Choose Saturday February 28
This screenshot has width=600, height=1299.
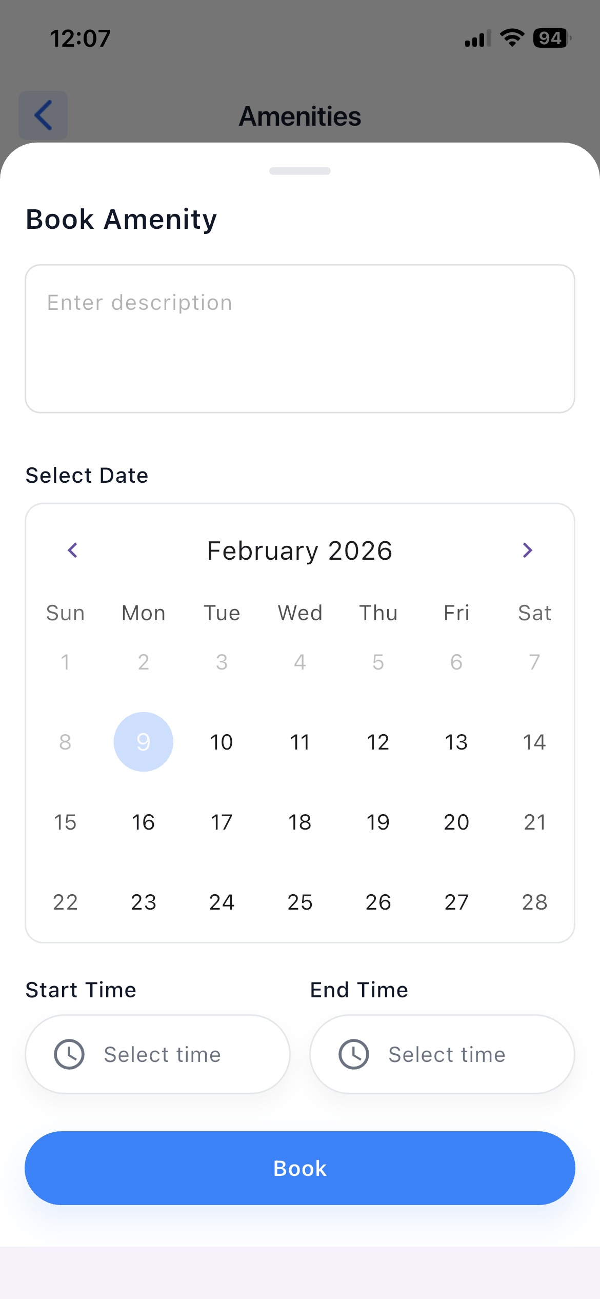pos(534,902)
